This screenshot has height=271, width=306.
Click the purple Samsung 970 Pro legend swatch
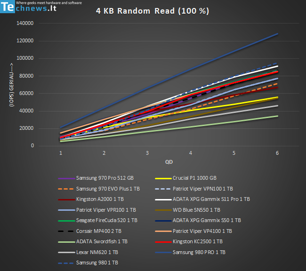(x=66, y=178)
